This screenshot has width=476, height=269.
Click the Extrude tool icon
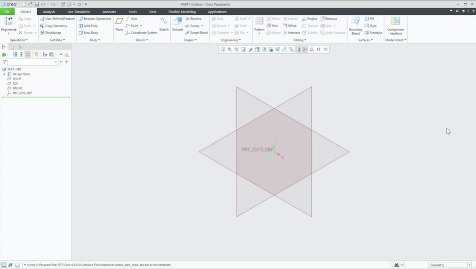[178, 21]
